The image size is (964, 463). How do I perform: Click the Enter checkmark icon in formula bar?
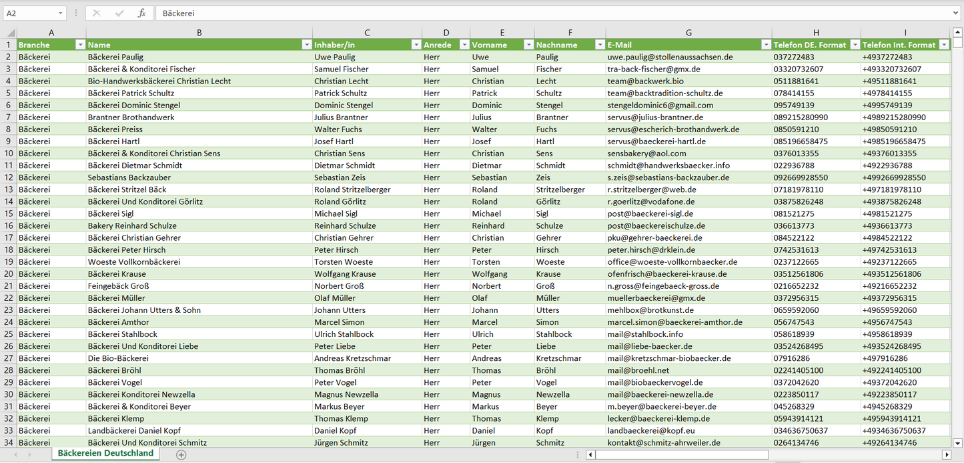coord(119,13)
